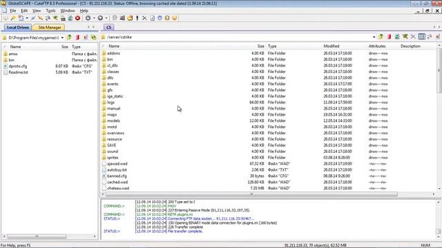Click the Edit file toolbar icon
Screen dimensions: 442x248
click(115, 18)
